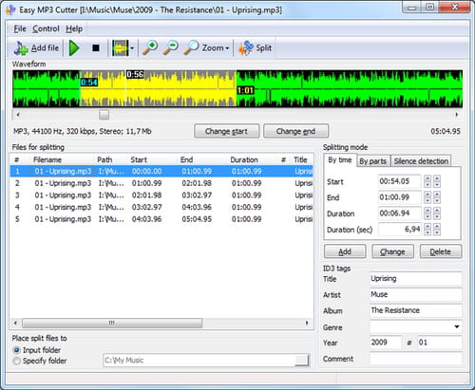This screenshot has width=475, height=390.
Task: Click the Year field 2009
Action: click(x=386, y=343)
